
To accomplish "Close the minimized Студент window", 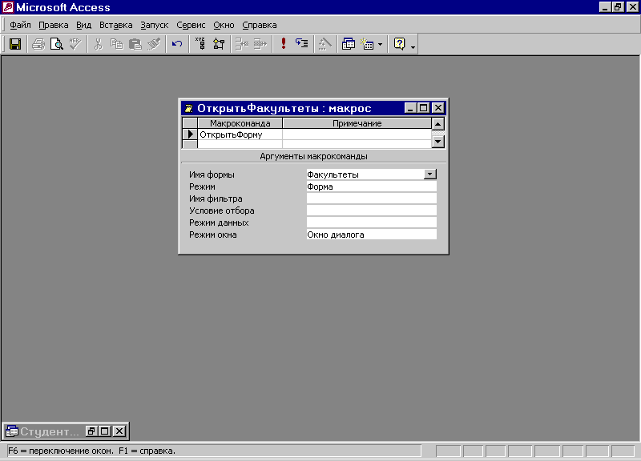I will pyautogui.click(x=119, y=431).
